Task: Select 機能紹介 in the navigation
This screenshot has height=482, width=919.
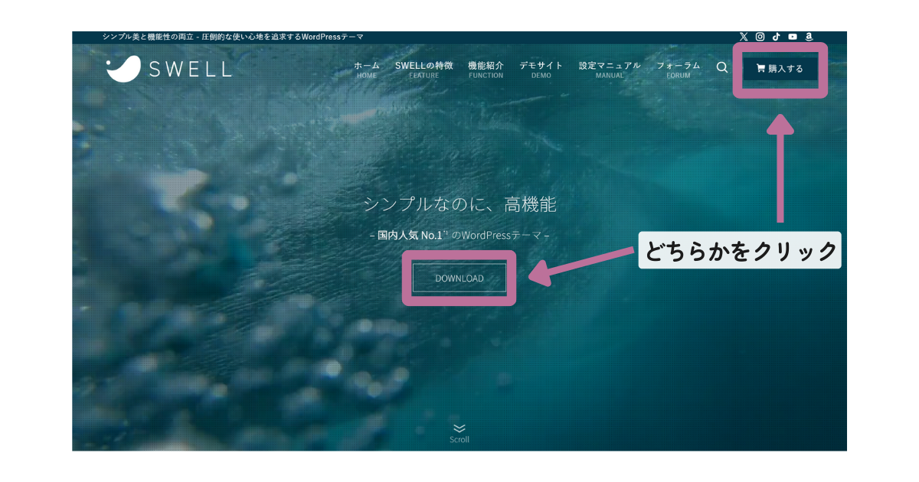Action: tap(486, 69)
